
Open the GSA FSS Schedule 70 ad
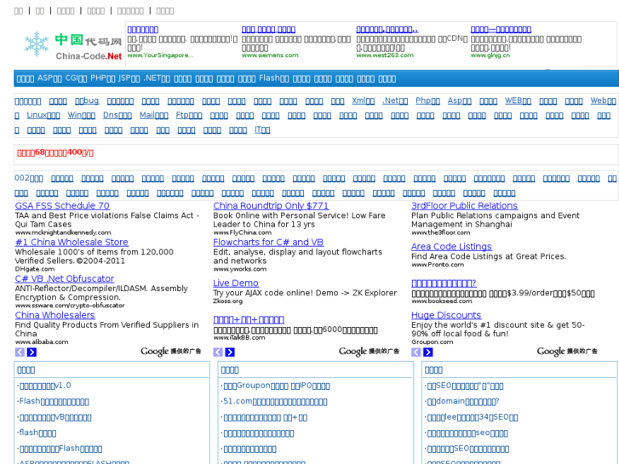(x=62, y=206)
